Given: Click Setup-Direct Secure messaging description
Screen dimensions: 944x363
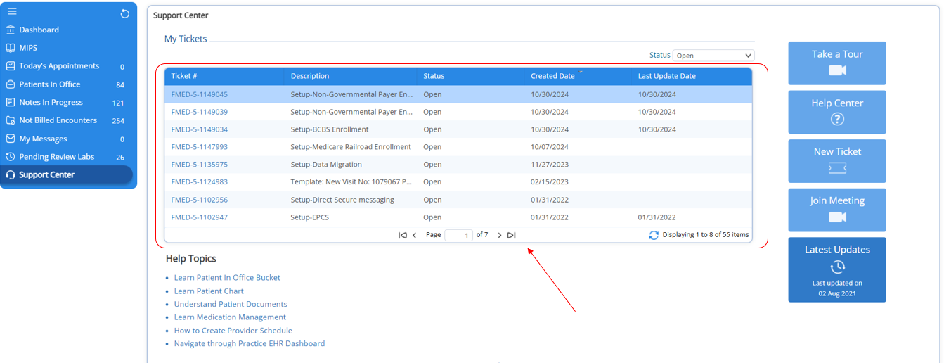Looking at the screenshot, I should click(342, 200).
